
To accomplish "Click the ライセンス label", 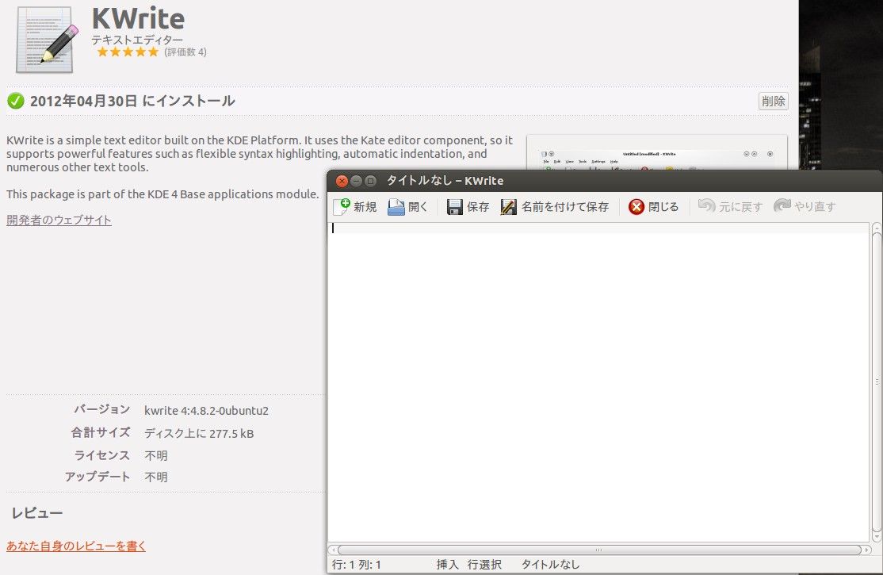I will 102,455.
